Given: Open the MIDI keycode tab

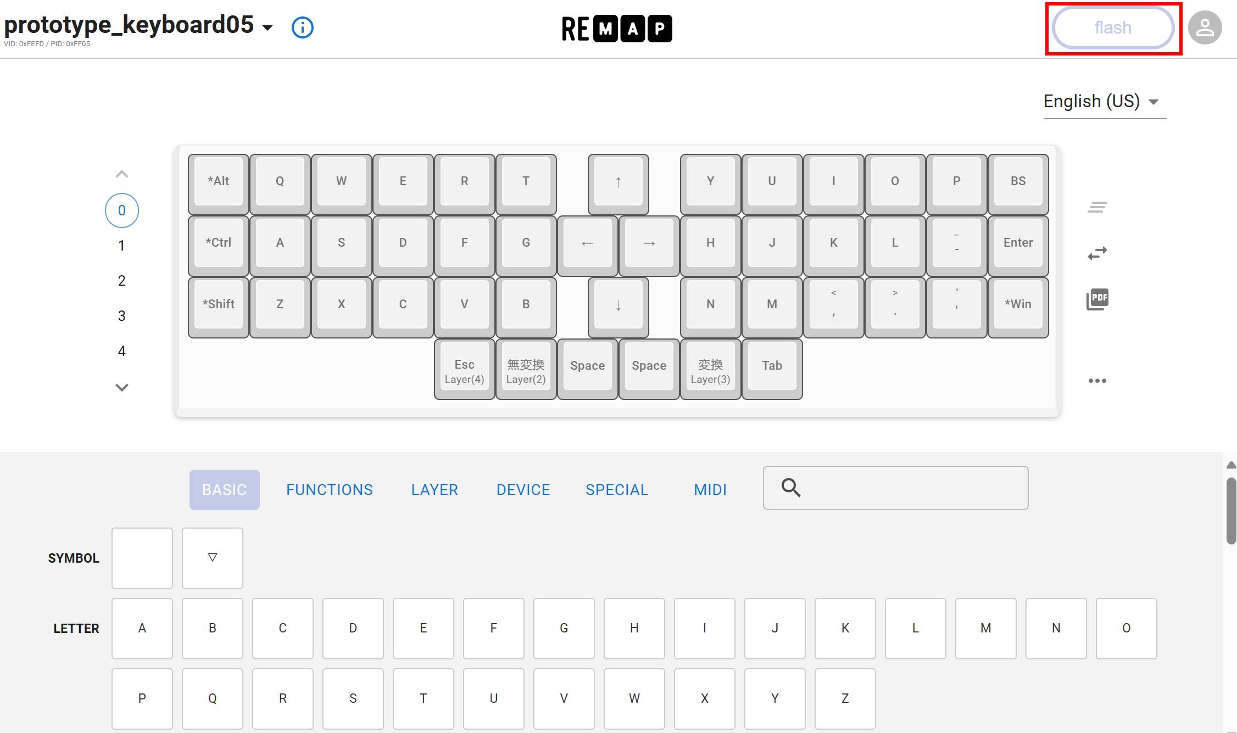Looking at the screenshot, I should click(710, 490).
